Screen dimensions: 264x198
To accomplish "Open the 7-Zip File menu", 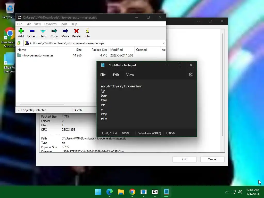I will pos(20,24).
